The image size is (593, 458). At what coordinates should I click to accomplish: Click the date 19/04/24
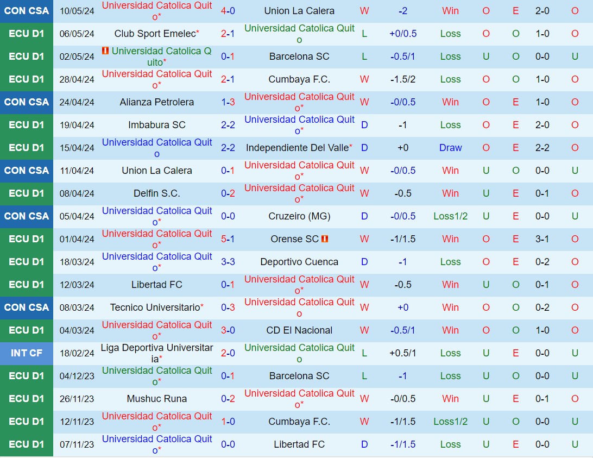coord(77,125)
